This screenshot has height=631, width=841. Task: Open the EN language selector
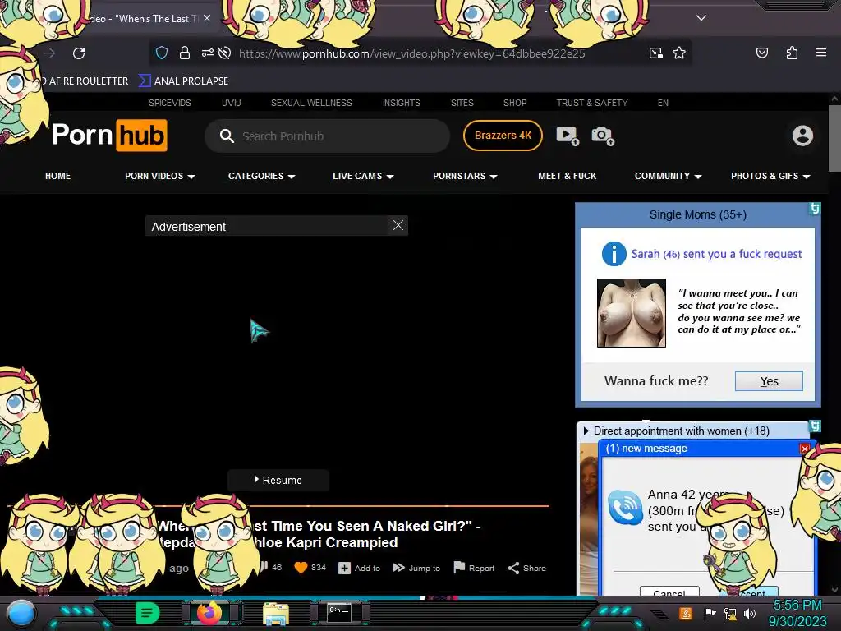click(x=663, y=103)
